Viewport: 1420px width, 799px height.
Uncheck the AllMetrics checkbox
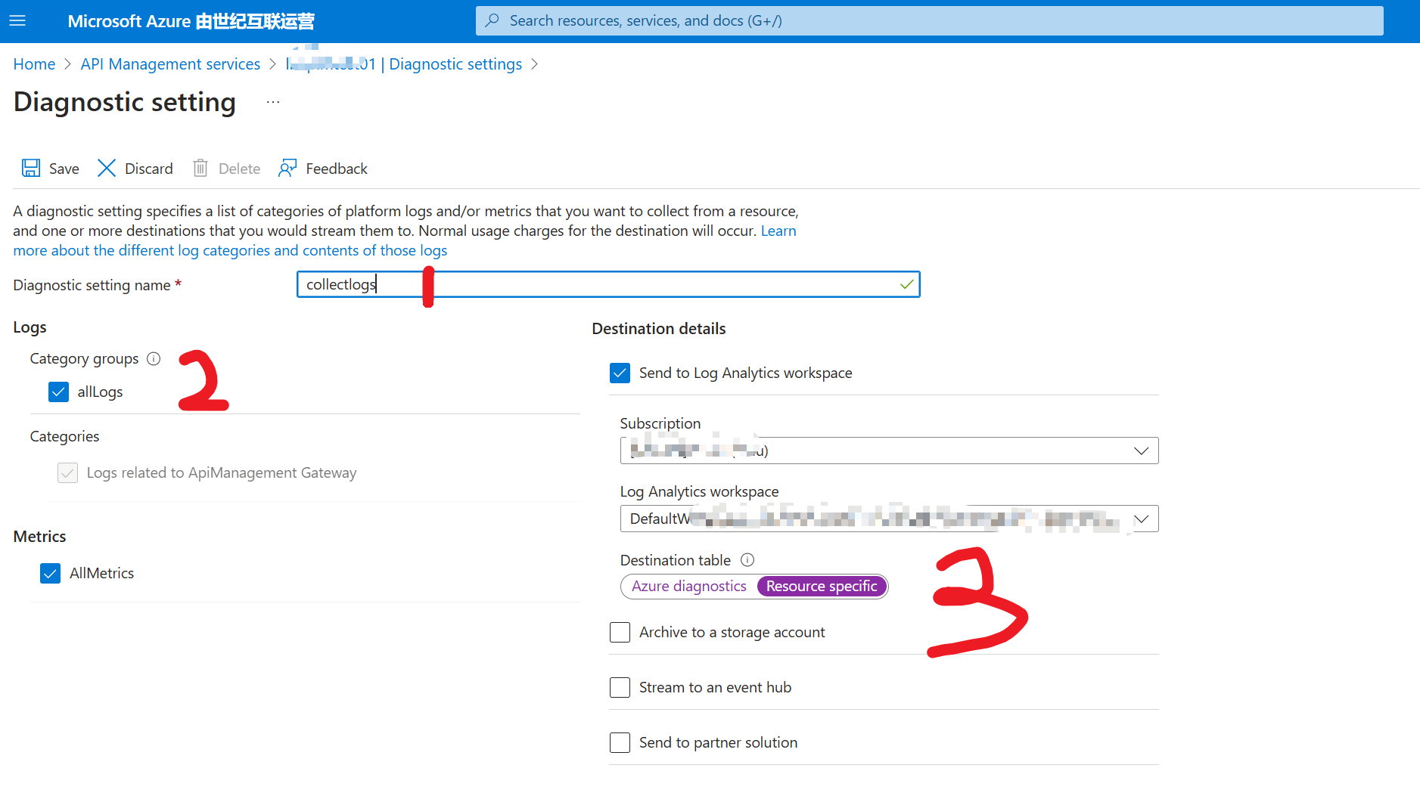(50, 573)
